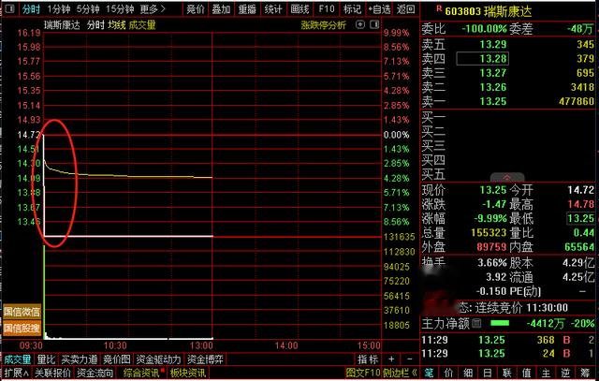Viewport: 599px width, 381px height.
Task: Toggle the box icon next to 主力净额
Action: pyautogui.click(x=476, y=324)
